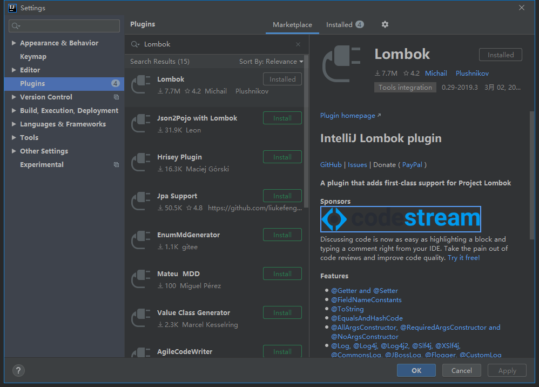Click the icon beside Version Control entry

[116, 97]
